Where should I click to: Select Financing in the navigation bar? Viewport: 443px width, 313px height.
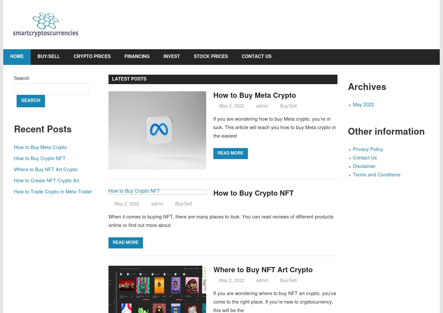point(137,57)
